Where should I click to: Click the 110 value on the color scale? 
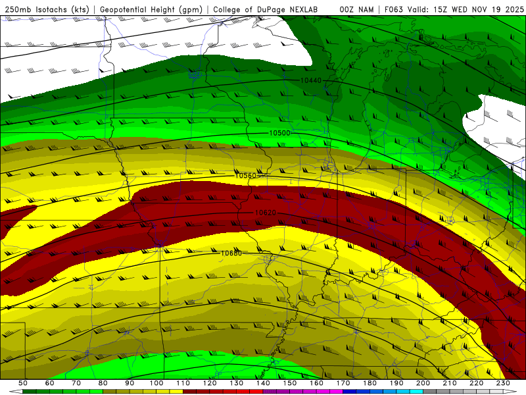coord(183,383)
